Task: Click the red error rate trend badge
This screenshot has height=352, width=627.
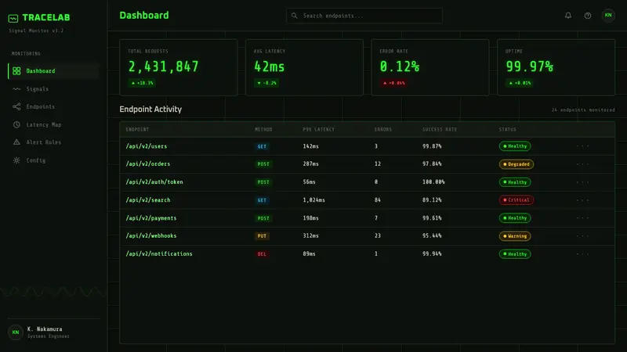Action: point(394,83)
